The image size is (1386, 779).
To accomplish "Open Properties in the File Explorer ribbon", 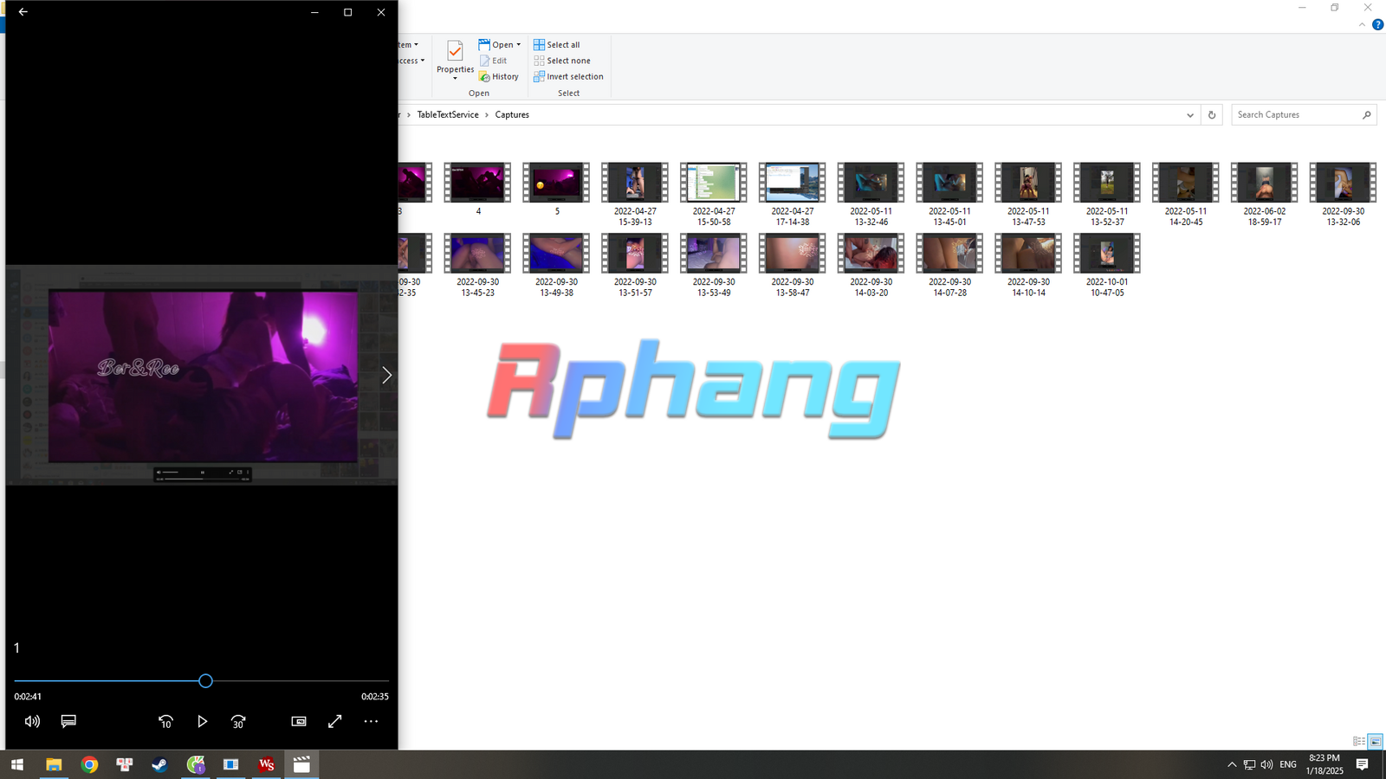I will coord(455,57).
